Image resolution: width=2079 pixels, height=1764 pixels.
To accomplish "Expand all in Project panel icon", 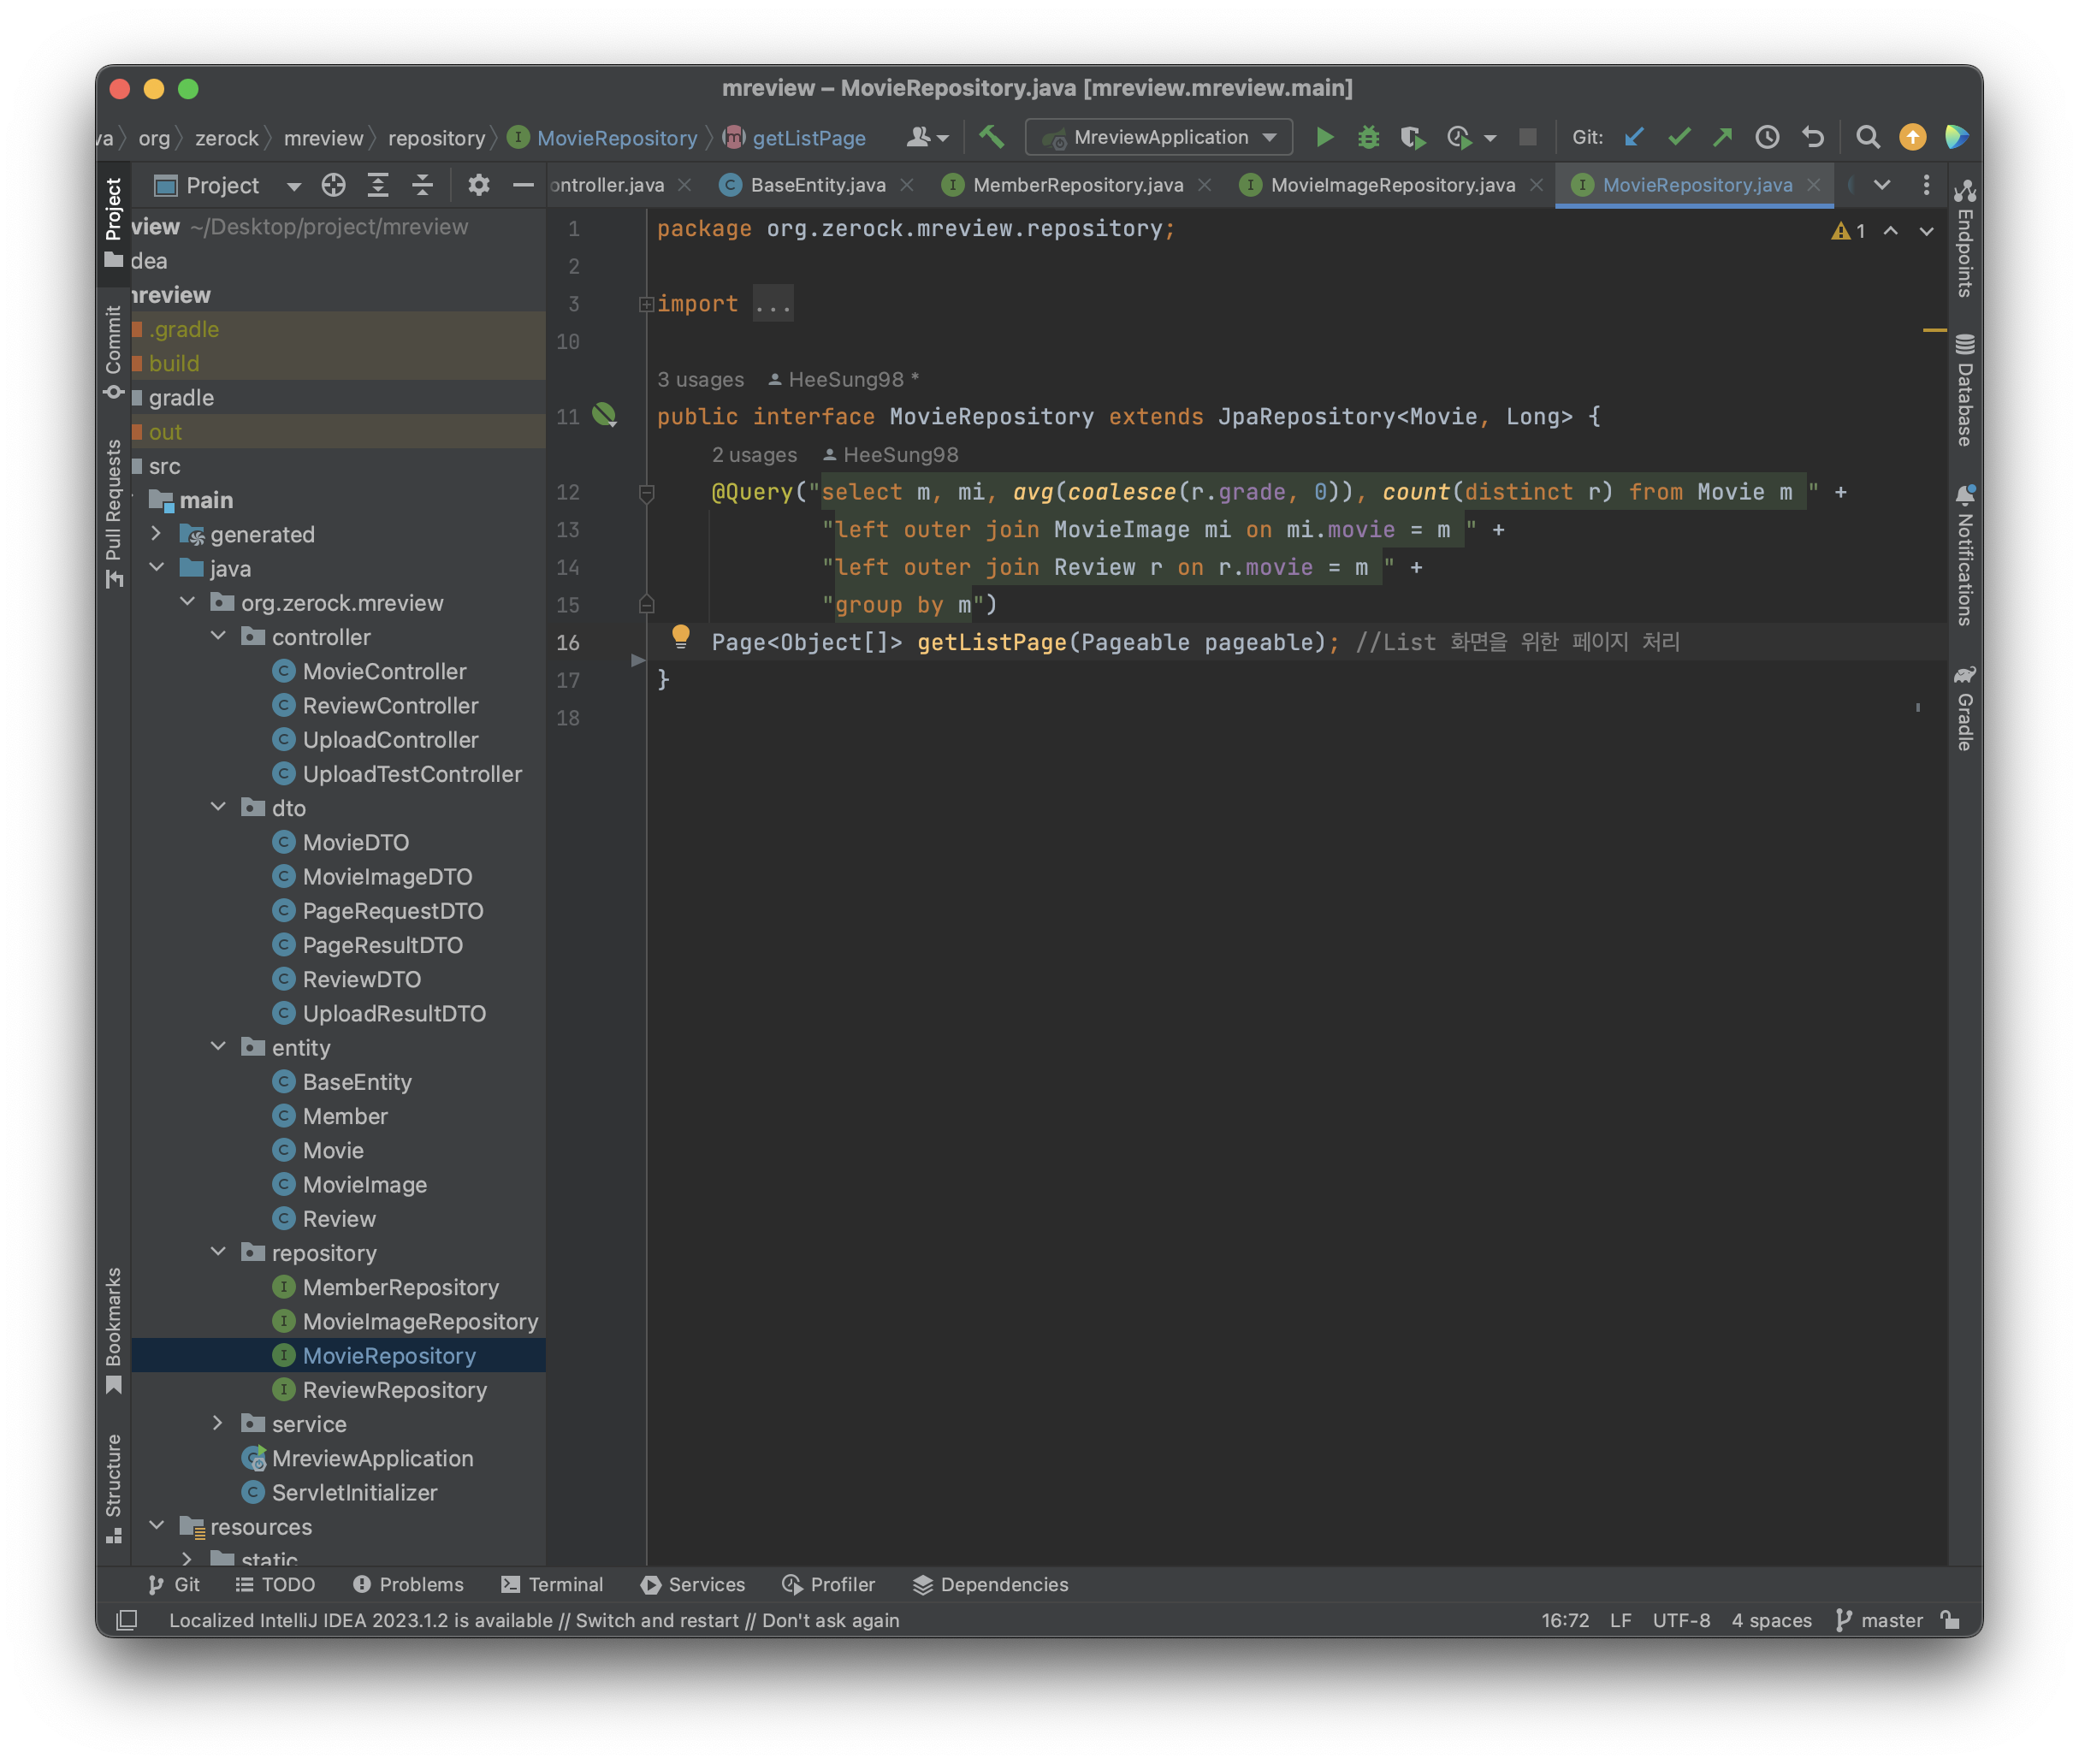I will [x=378, y=185].
